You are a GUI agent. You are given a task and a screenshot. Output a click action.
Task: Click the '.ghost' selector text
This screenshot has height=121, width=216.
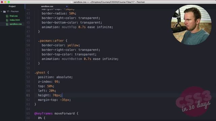[40, 73]
